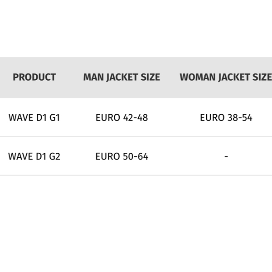Click the MAN JACKET SIZE header
Image resolution: width=272 pixels, height=272 pixels.
[x=121, y=77]
